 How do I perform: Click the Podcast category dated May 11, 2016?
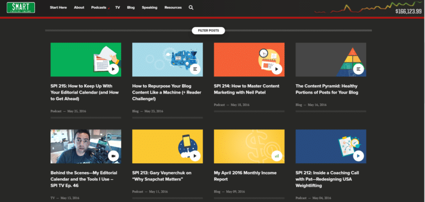pyautogui.click(x=138, y=191)
